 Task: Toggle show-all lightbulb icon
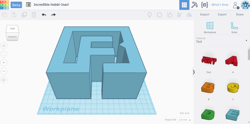pyautogui.click(x=149, y=15)
